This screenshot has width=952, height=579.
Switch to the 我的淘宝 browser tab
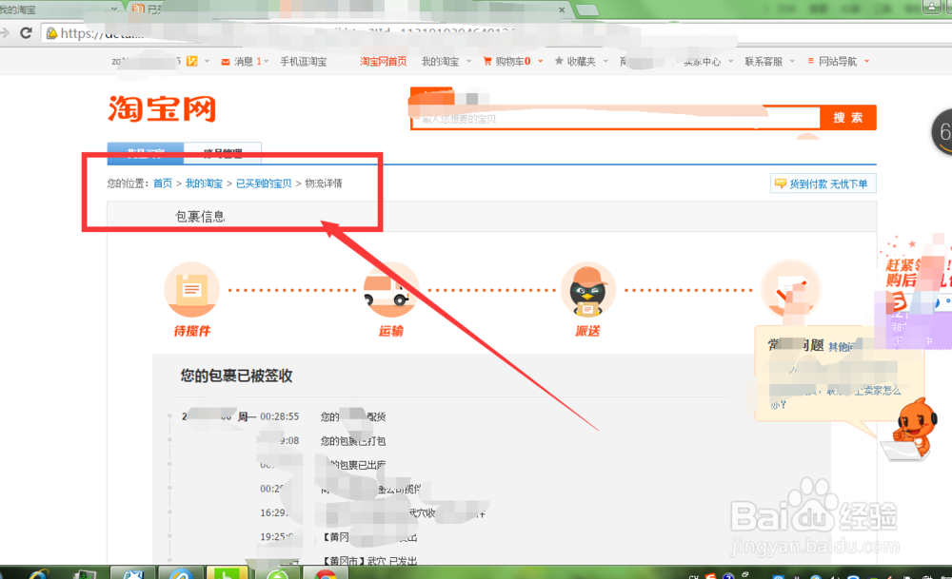point(58,10)
